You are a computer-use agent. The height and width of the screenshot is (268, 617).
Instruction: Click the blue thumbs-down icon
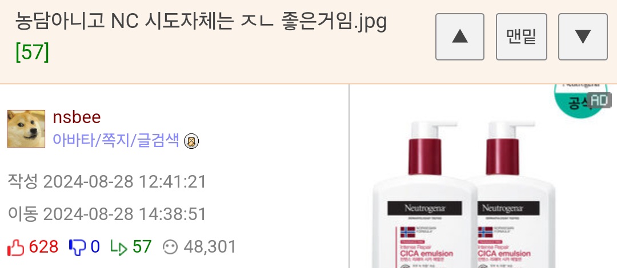[x=77, y=247]
